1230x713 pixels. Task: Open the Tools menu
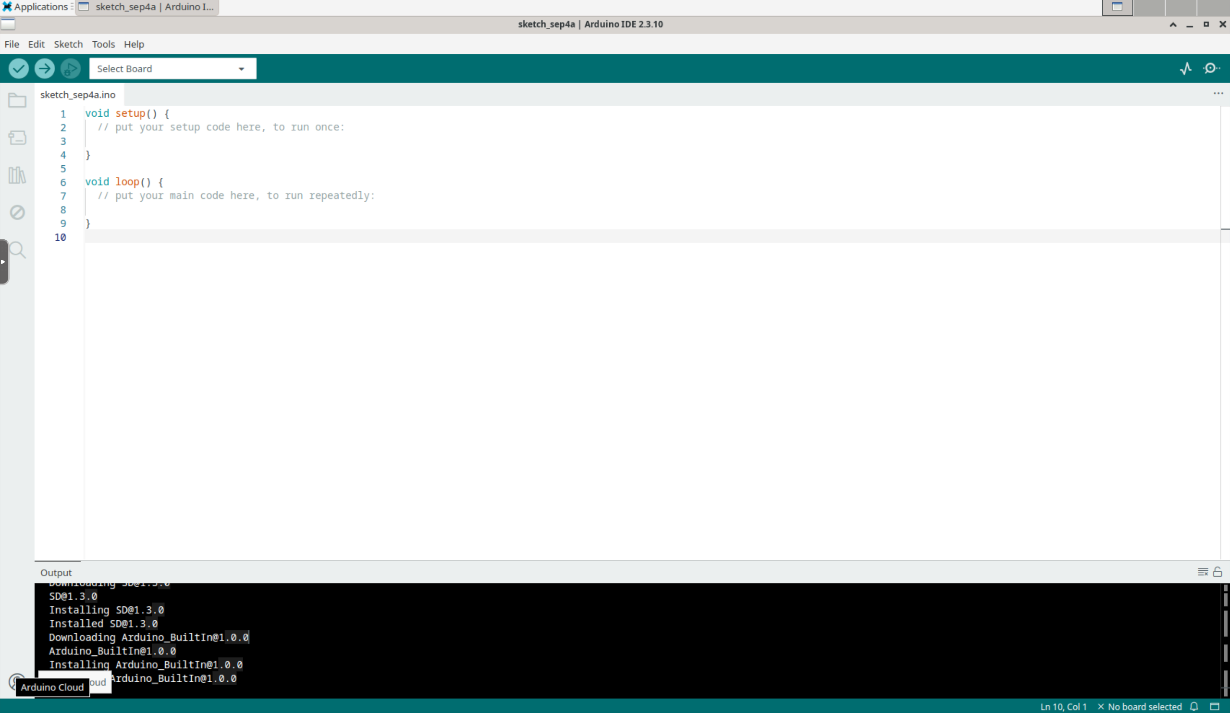pyautogui.click(x=103, y=44)
